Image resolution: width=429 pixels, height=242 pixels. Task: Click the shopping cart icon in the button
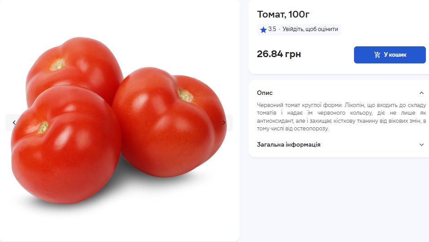click(377, 55)
